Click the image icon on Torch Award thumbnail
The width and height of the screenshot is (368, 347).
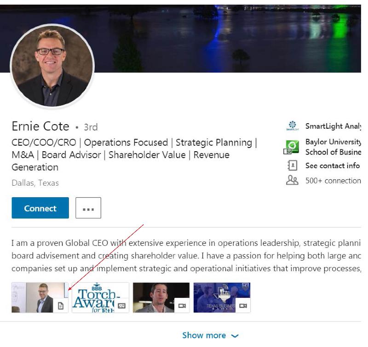pyautogui.click(x=122, y=306)
